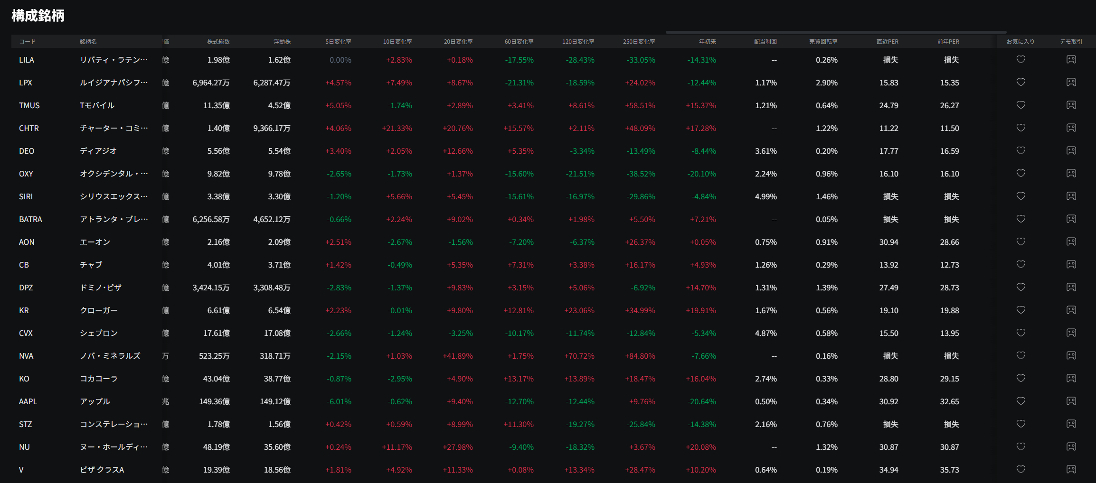
Task: Sort by 配当利回 column
Action: click(765, 42)
